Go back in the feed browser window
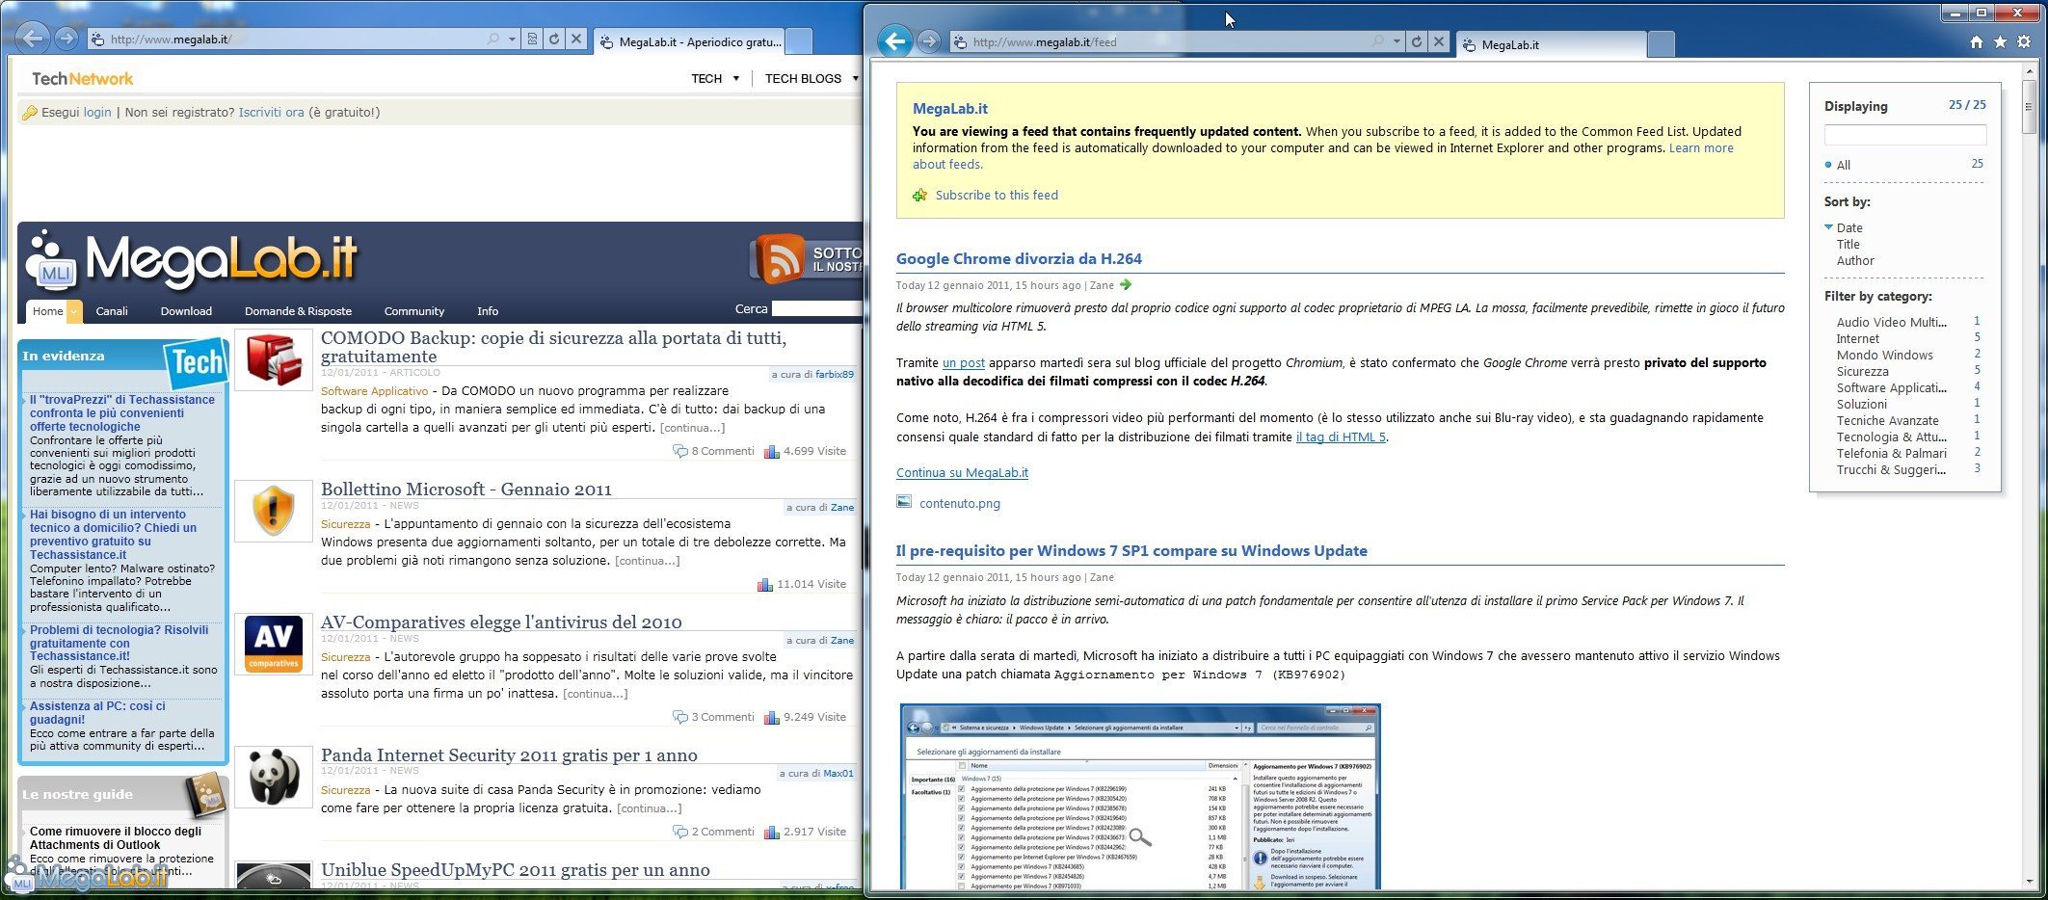This screenshot has height=900, width=2048. (x=895, y=41)
